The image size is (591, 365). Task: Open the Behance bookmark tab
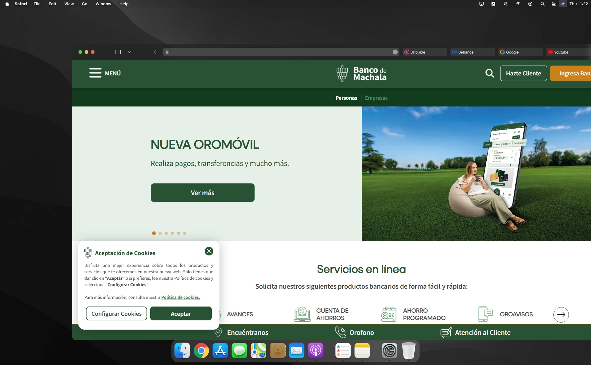[x=472, y=52]
